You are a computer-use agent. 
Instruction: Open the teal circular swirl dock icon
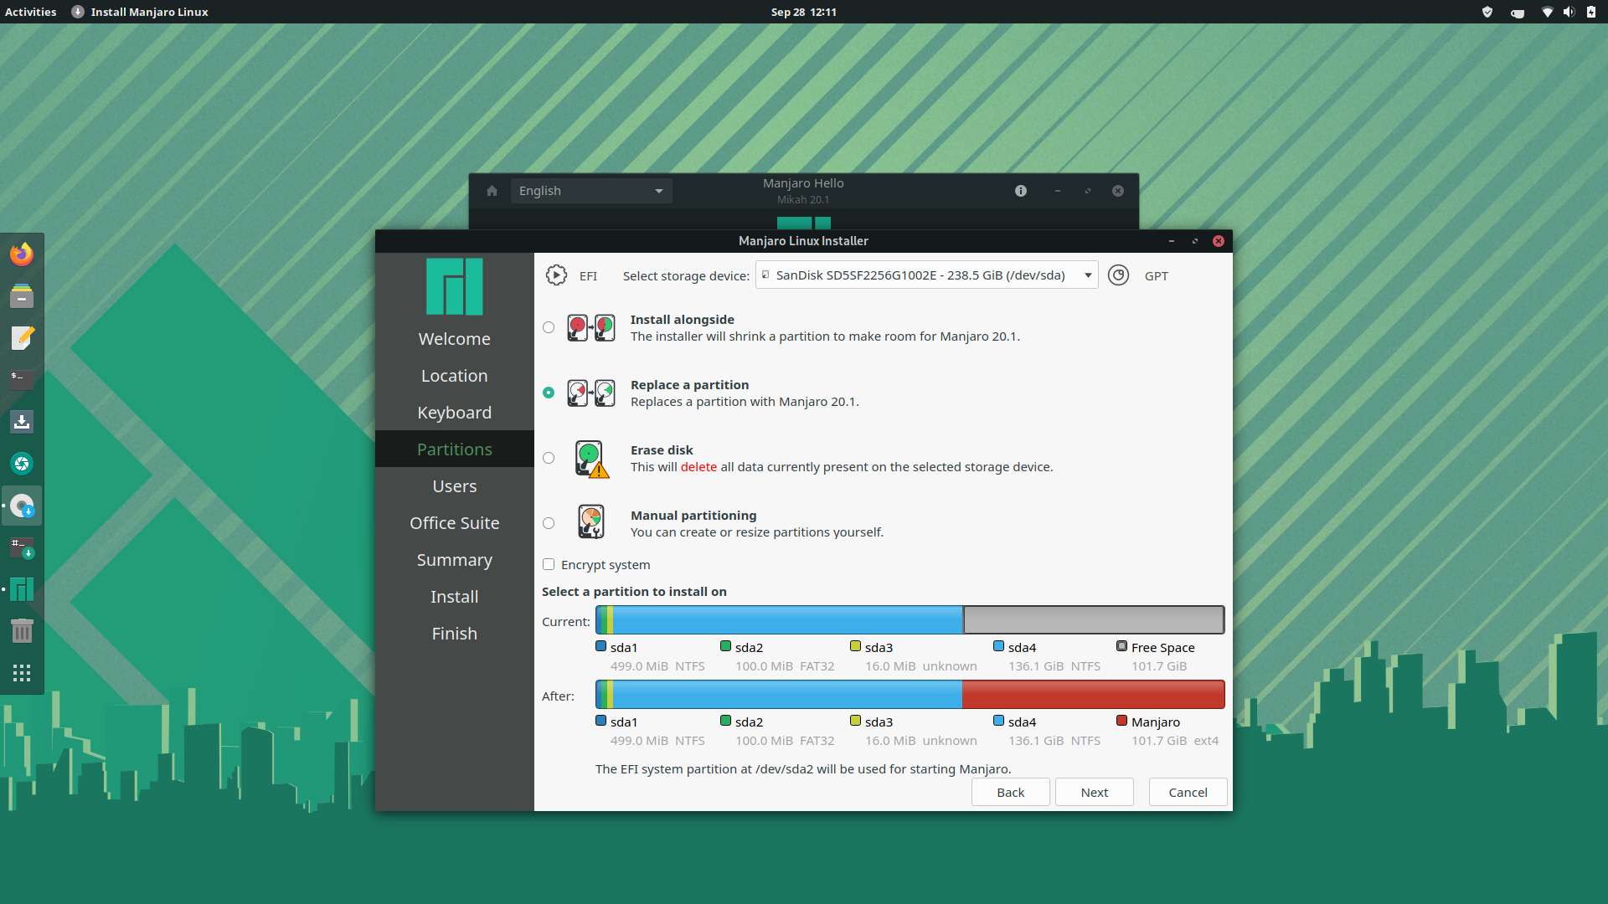(x=22, y=463)
